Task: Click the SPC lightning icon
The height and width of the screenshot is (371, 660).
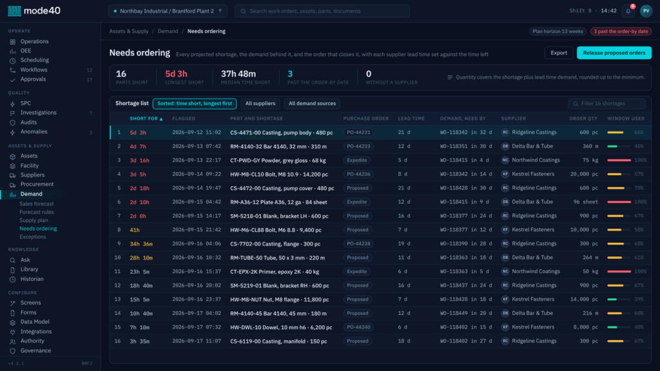Action: (x=13, y=104)
